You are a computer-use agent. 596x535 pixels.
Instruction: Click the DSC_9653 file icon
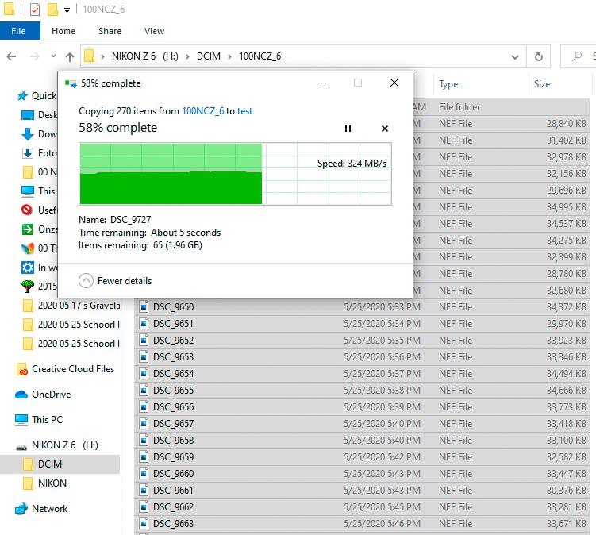(144, 357)
